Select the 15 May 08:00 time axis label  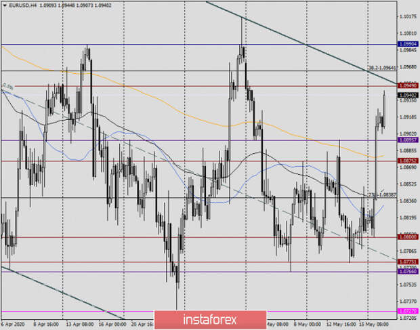click(x=374, y=325)
